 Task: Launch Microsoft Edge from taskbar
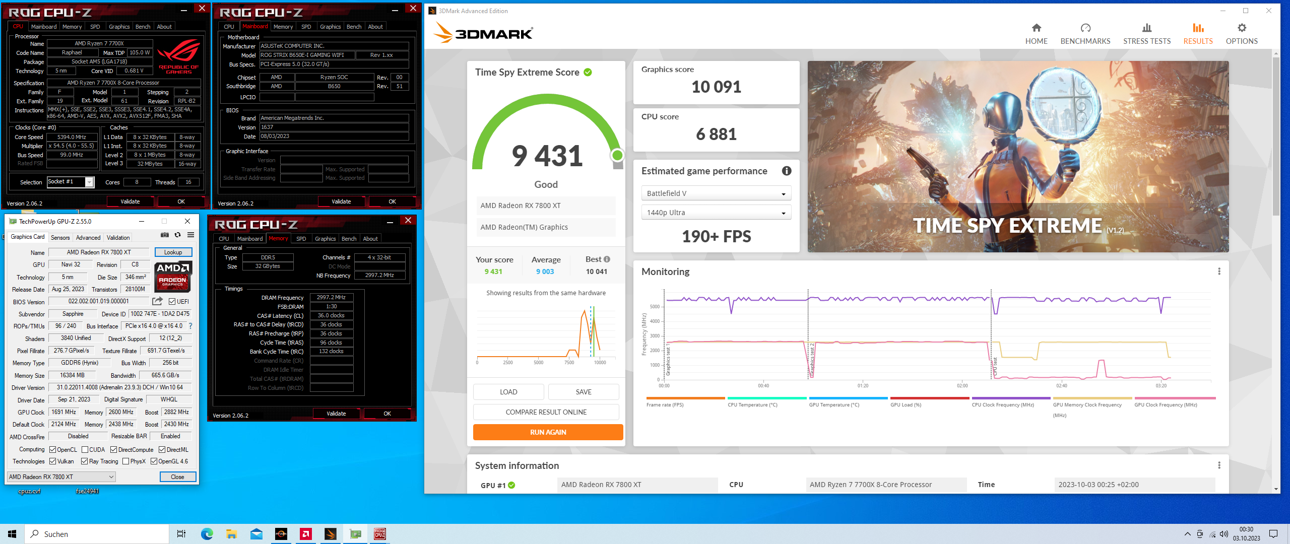coord(207,534)
